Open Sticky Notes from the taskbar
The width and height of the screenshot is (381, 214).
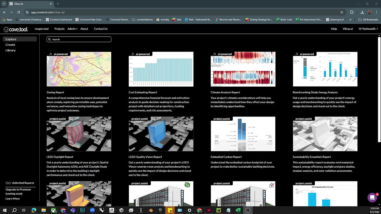click(x=170, y=210)
